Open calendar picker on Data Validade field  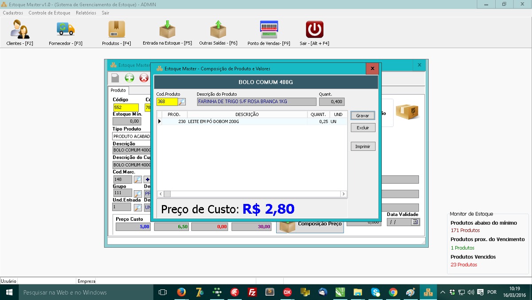point(415,222)
